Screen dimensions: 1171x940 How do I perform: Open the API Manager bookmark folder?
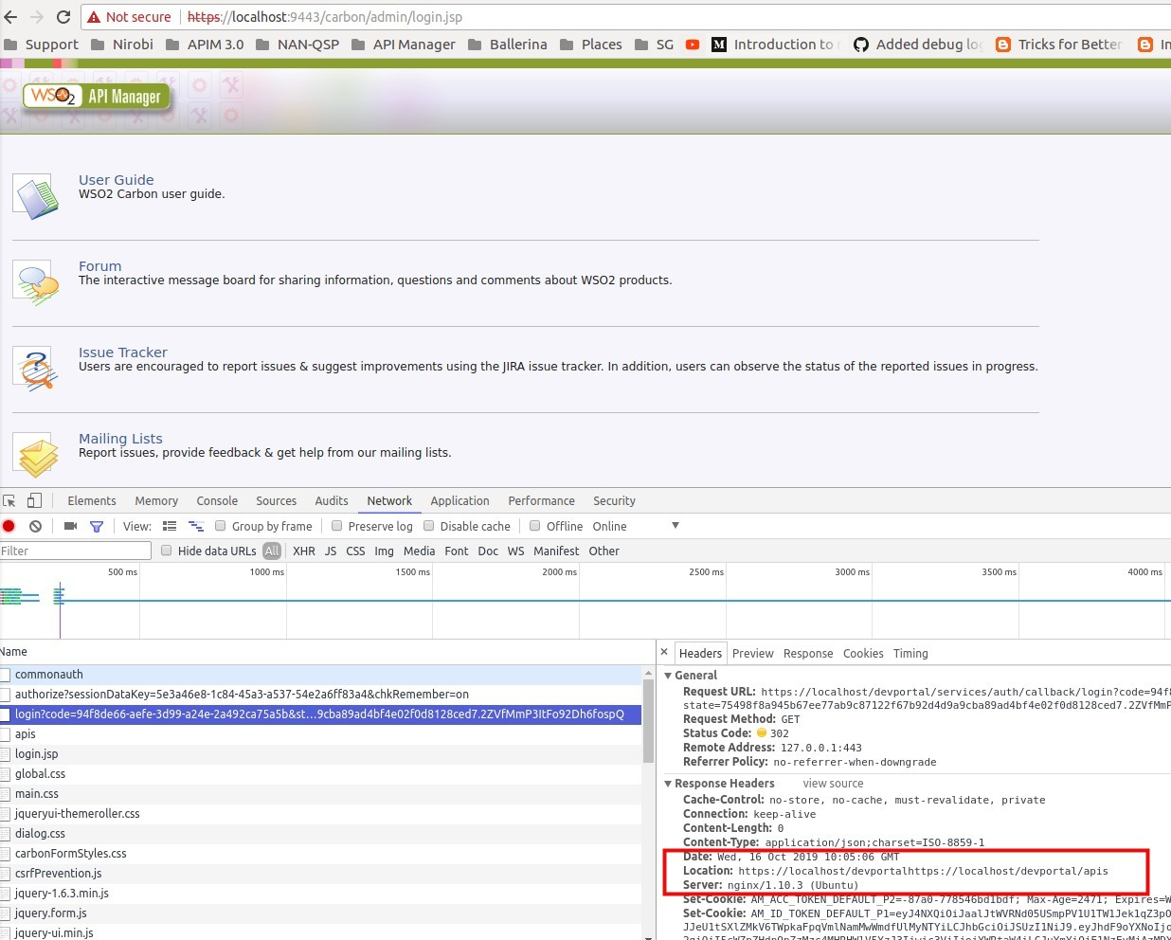[404, 45]
